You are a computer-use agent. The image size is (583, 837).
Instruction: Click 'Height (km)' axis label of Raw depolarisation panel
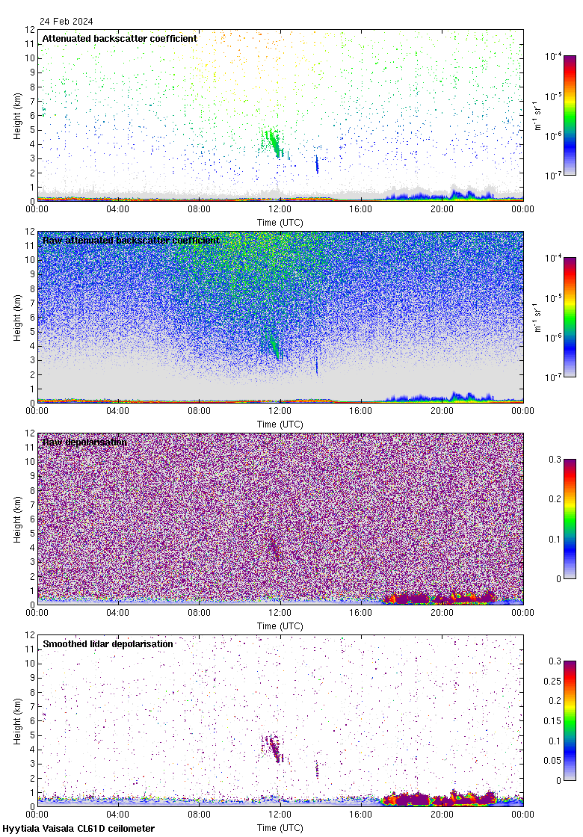(x=18, y=519)
